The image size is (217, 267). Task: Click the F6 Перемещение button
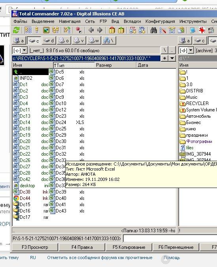(x=176, y=247)
